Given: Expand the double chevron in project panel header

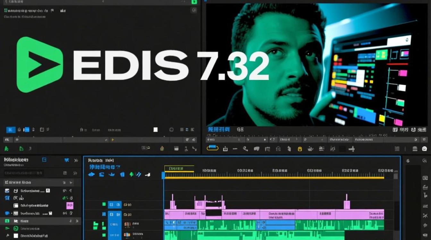Looking at the screenshot, I should [x=76, y=160].
